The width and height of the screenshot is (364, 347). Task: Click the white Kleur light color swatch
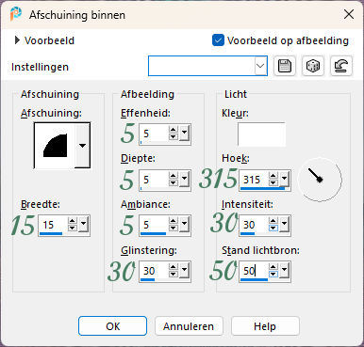pos(261,134)
